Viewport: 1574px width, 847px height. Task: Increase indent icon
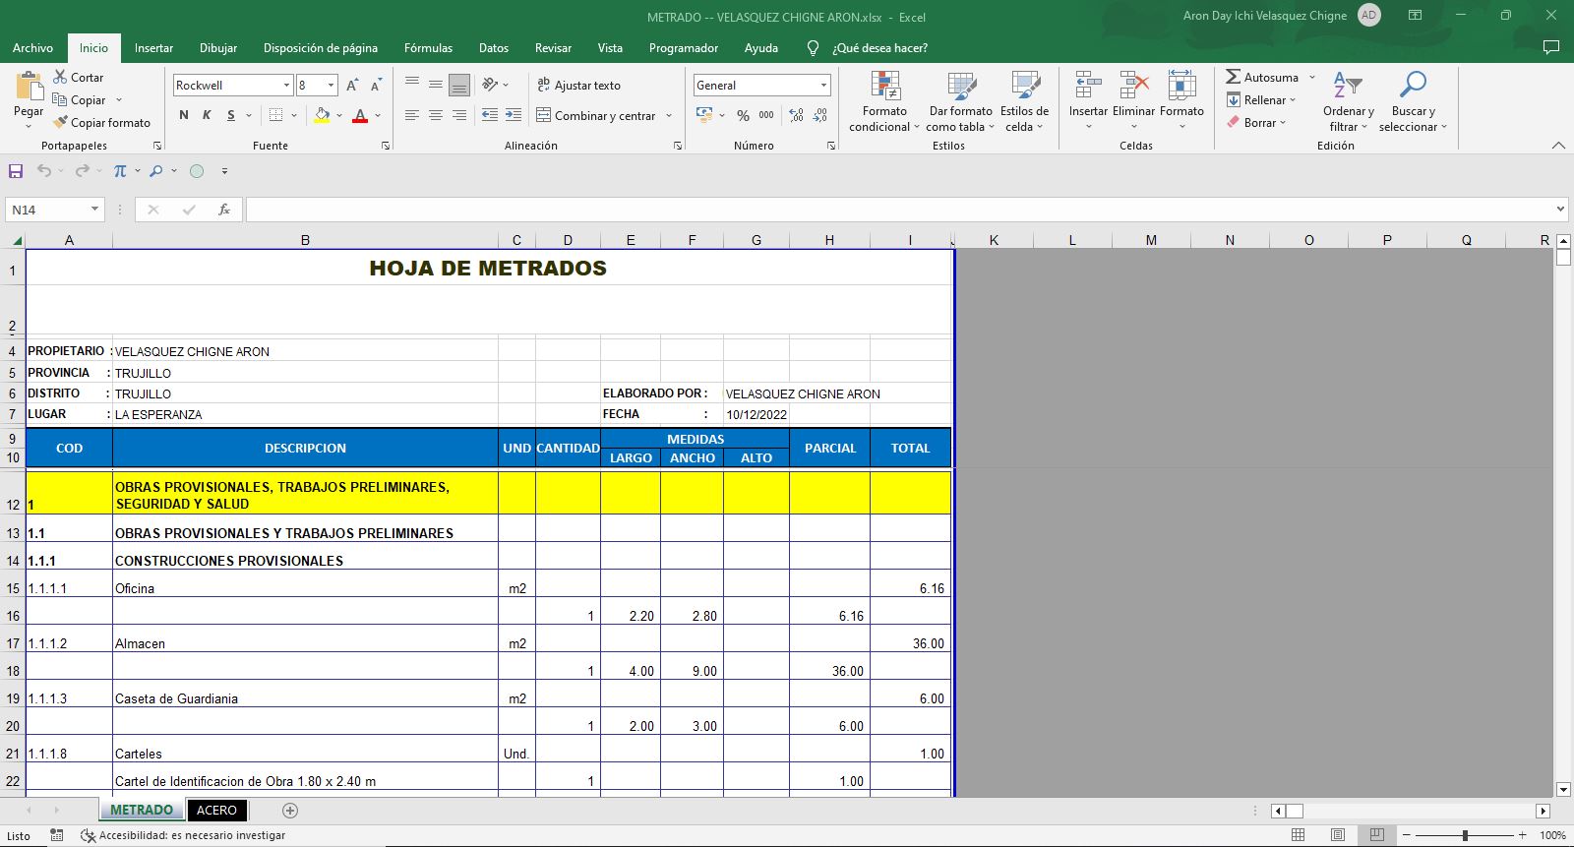tap(514, 115)
